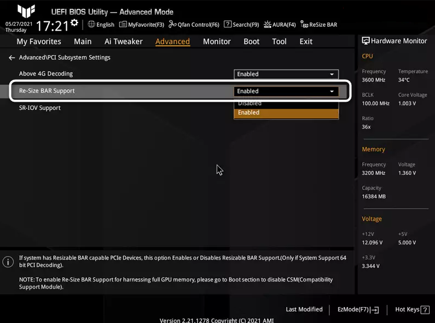The height and width of the screenshot is (323, 435).
Task: Open the Ai Tweaker tab
Action: [x=124, y=42]
